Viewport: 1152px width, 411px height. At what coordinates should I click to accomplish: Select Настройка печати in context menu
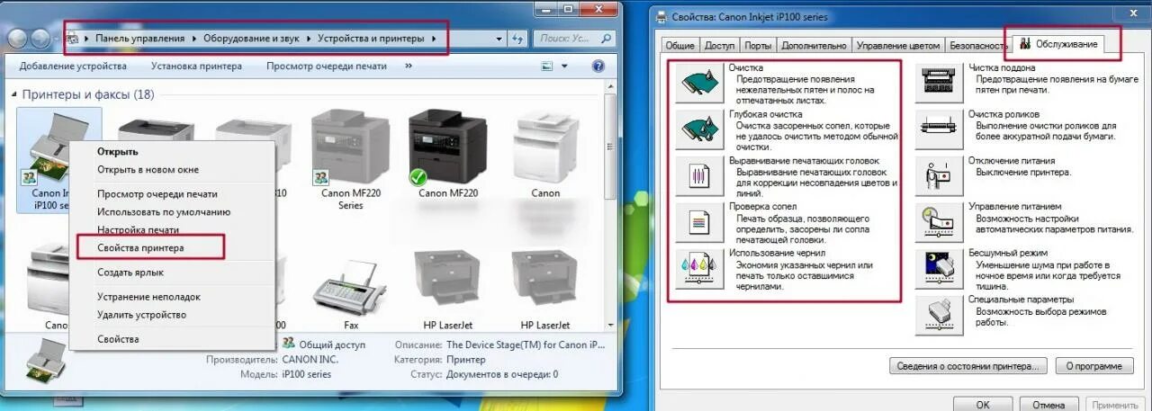coord(138,229)
